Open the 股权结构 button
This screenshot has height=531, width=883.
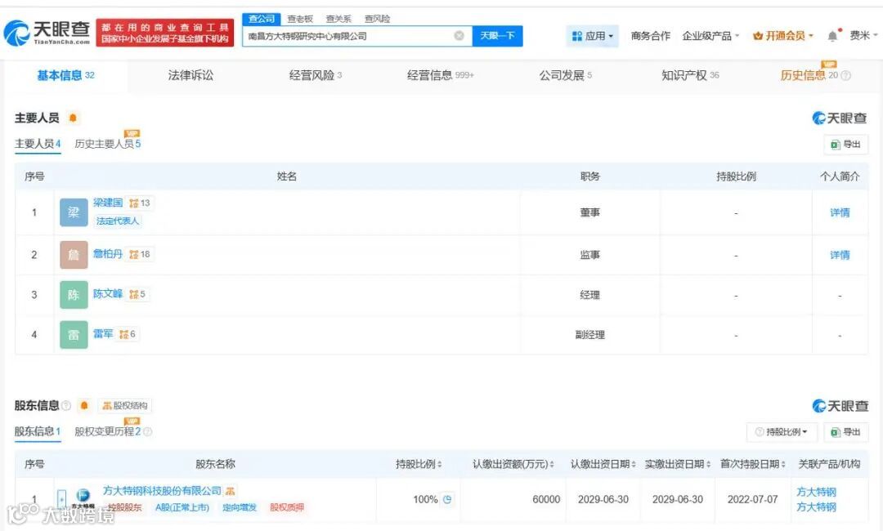tap(125, 405)
